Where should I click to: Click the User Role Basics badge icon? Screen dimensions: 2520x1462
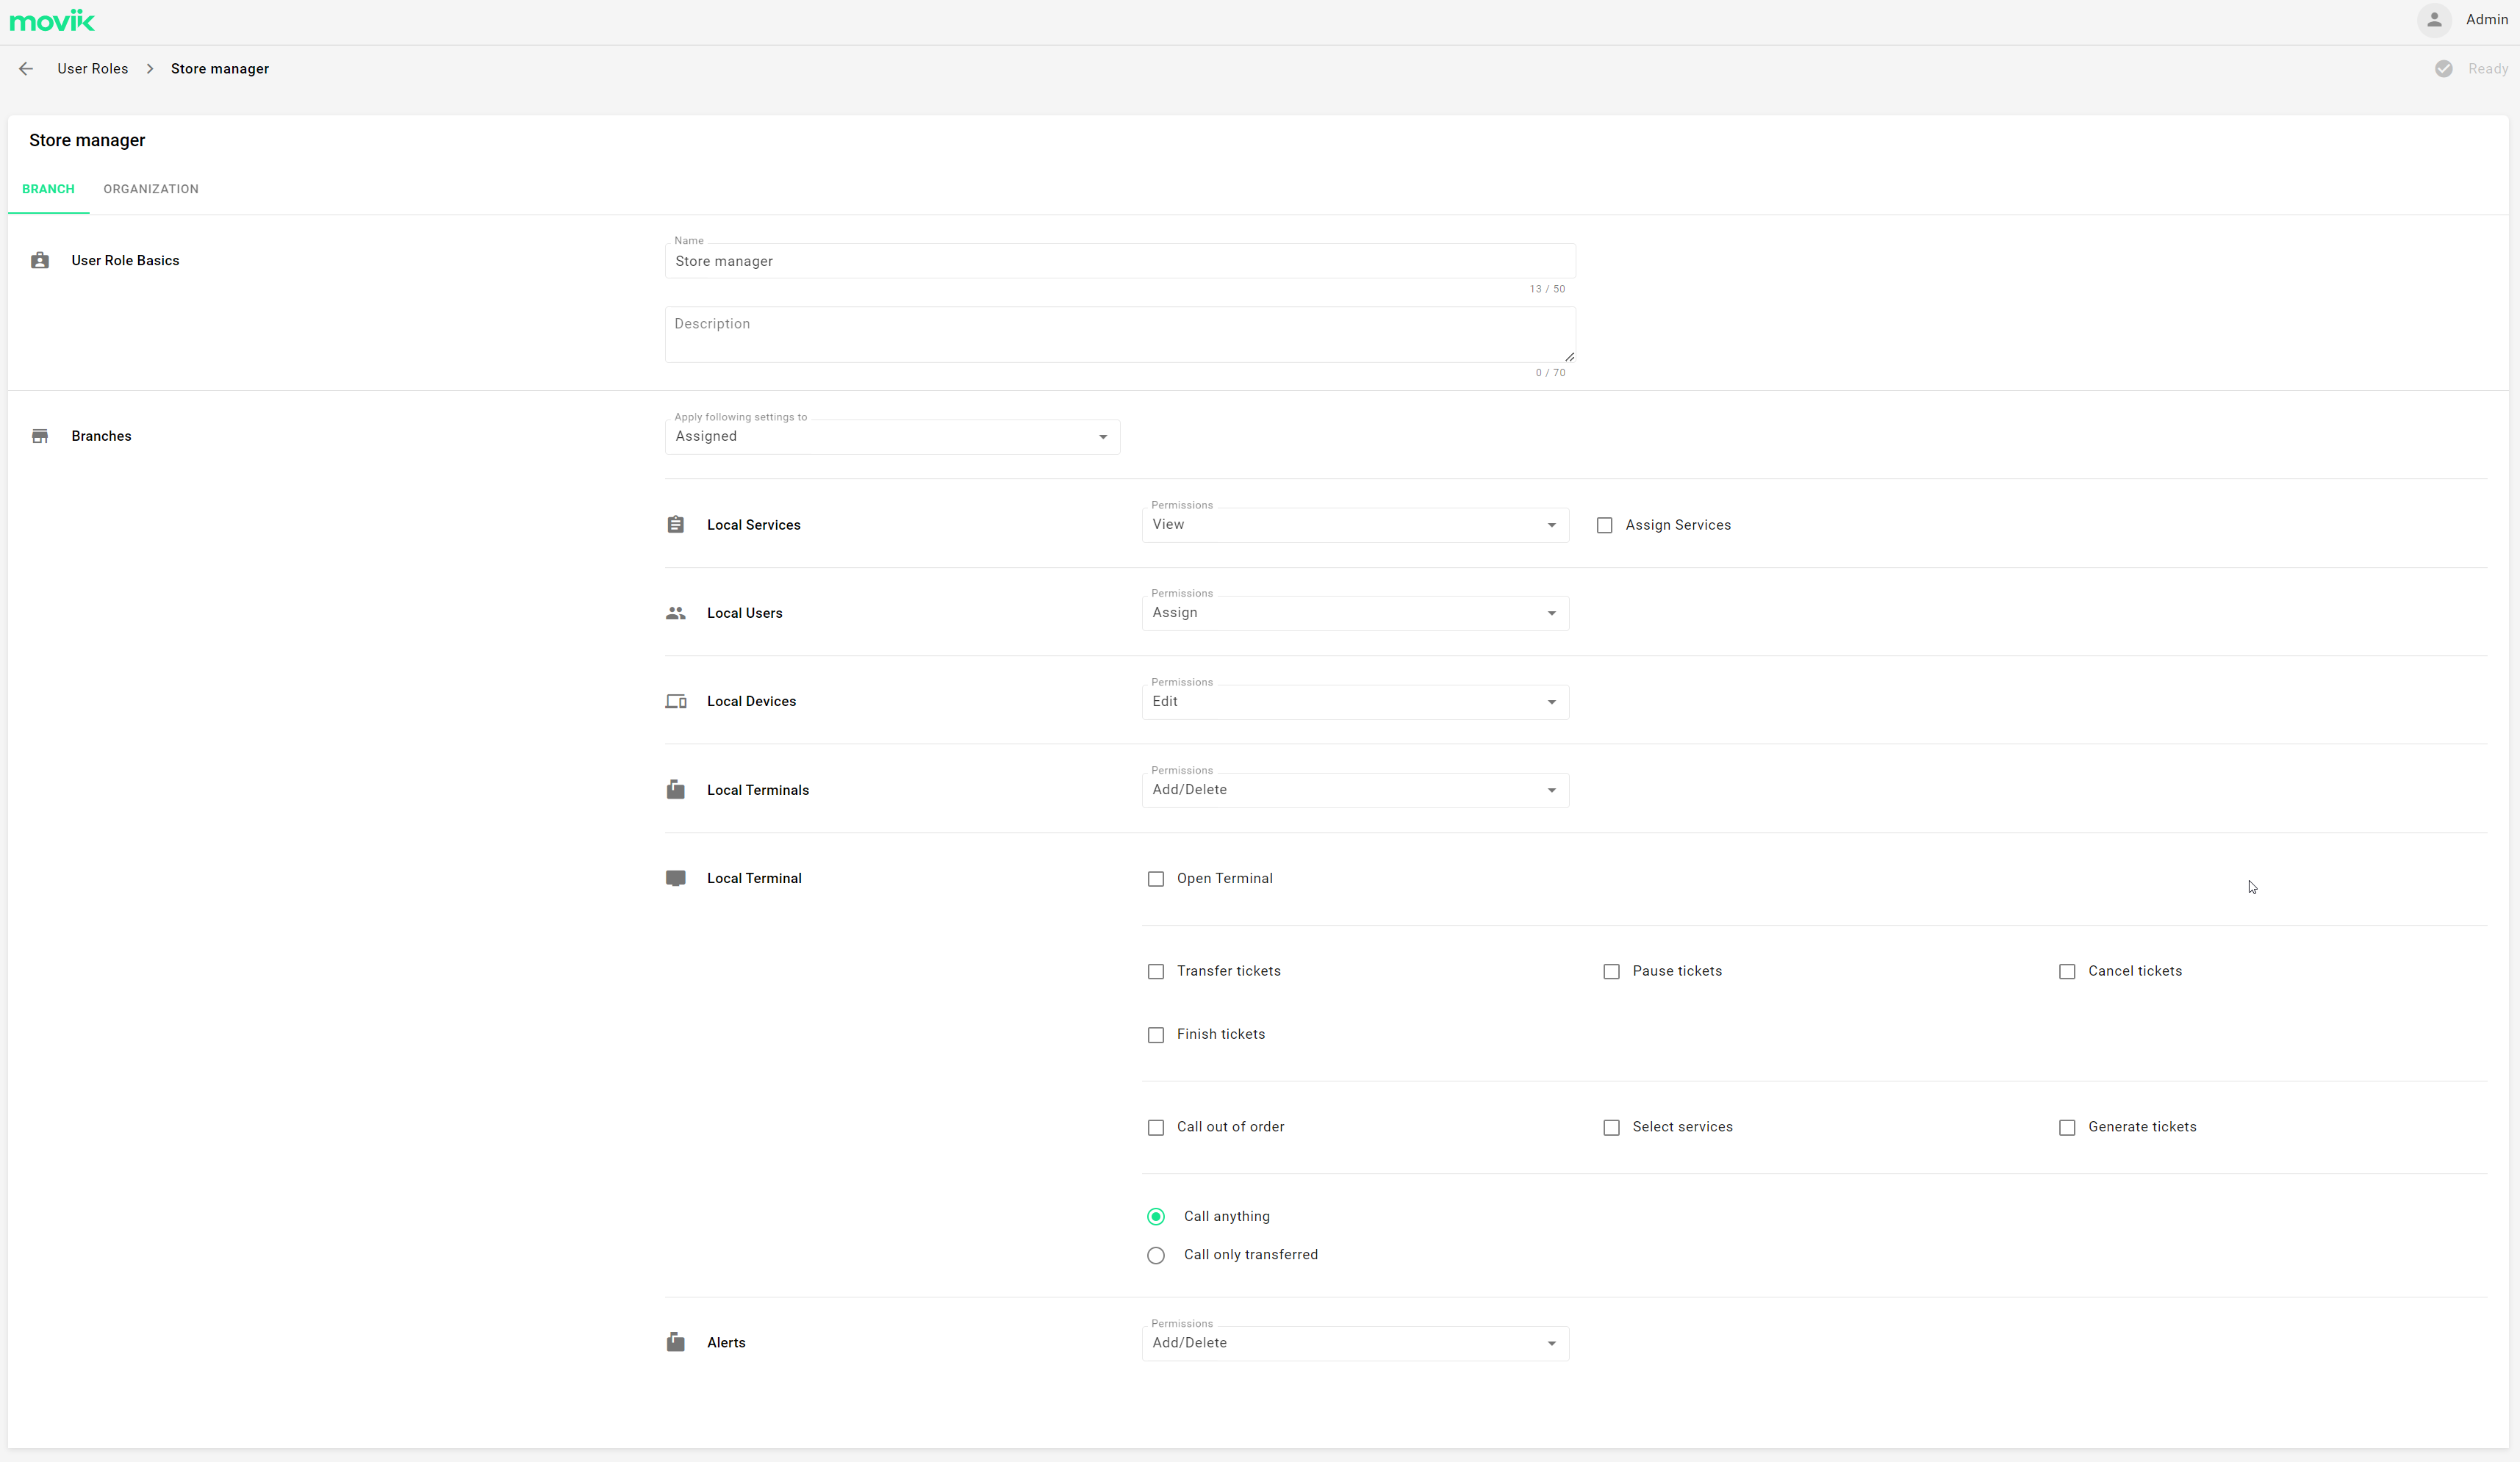40,260
